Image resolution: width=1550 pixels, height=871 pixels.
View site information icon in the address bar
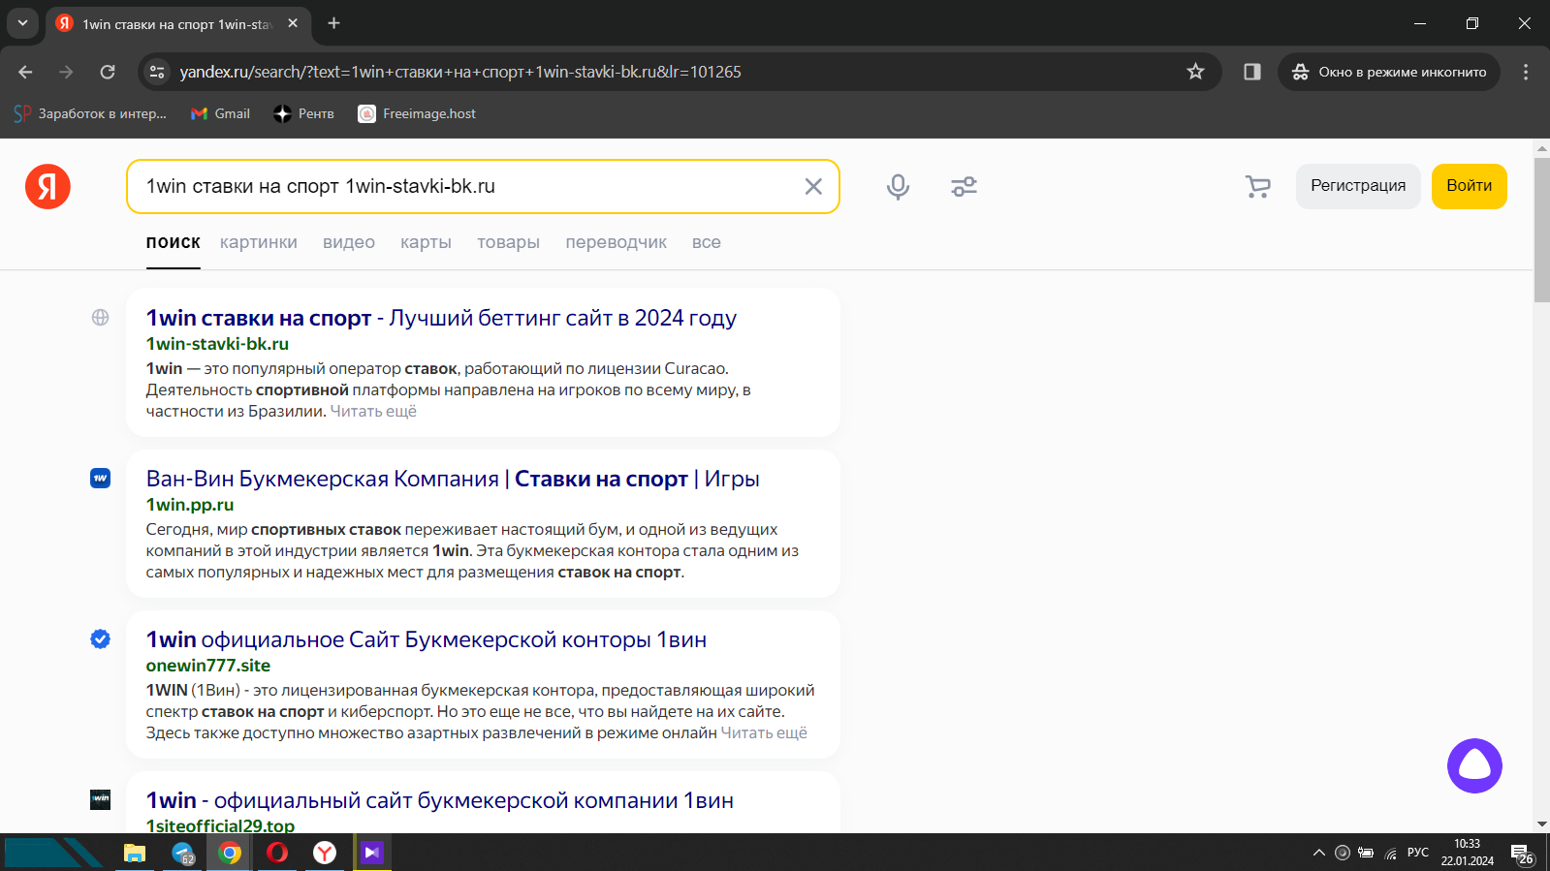click(x=157, y=72)
